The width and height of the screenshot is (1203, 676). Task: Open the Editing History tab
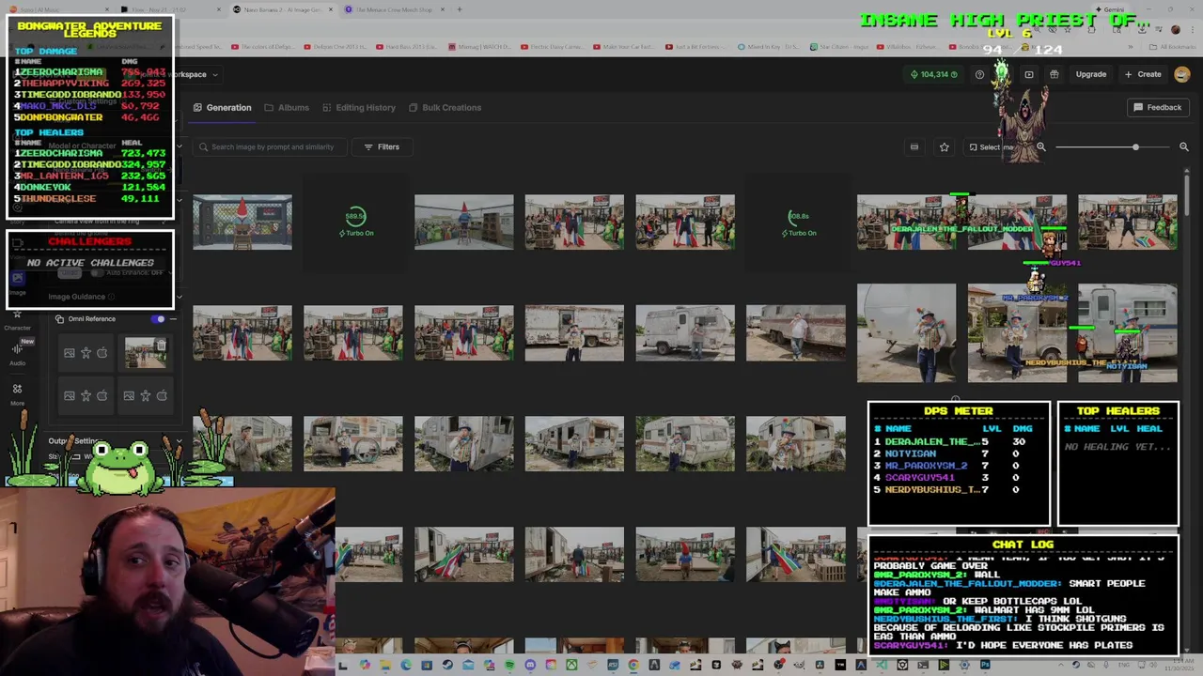[358, 107]
